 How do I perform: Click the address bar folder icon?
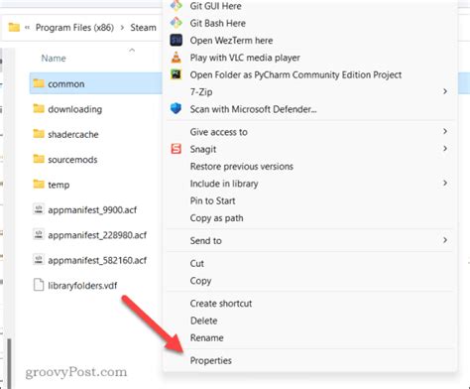point(14,27)
